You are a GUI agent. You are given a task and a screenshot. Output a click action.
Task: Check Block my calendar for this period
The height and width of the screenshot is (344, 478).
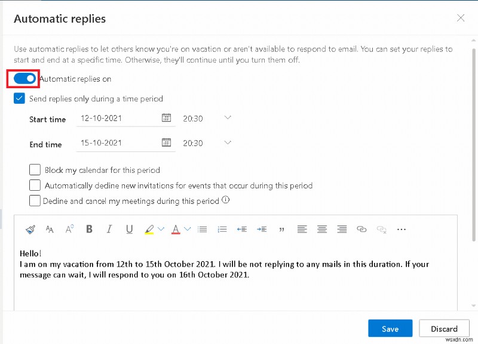(35, 170)
